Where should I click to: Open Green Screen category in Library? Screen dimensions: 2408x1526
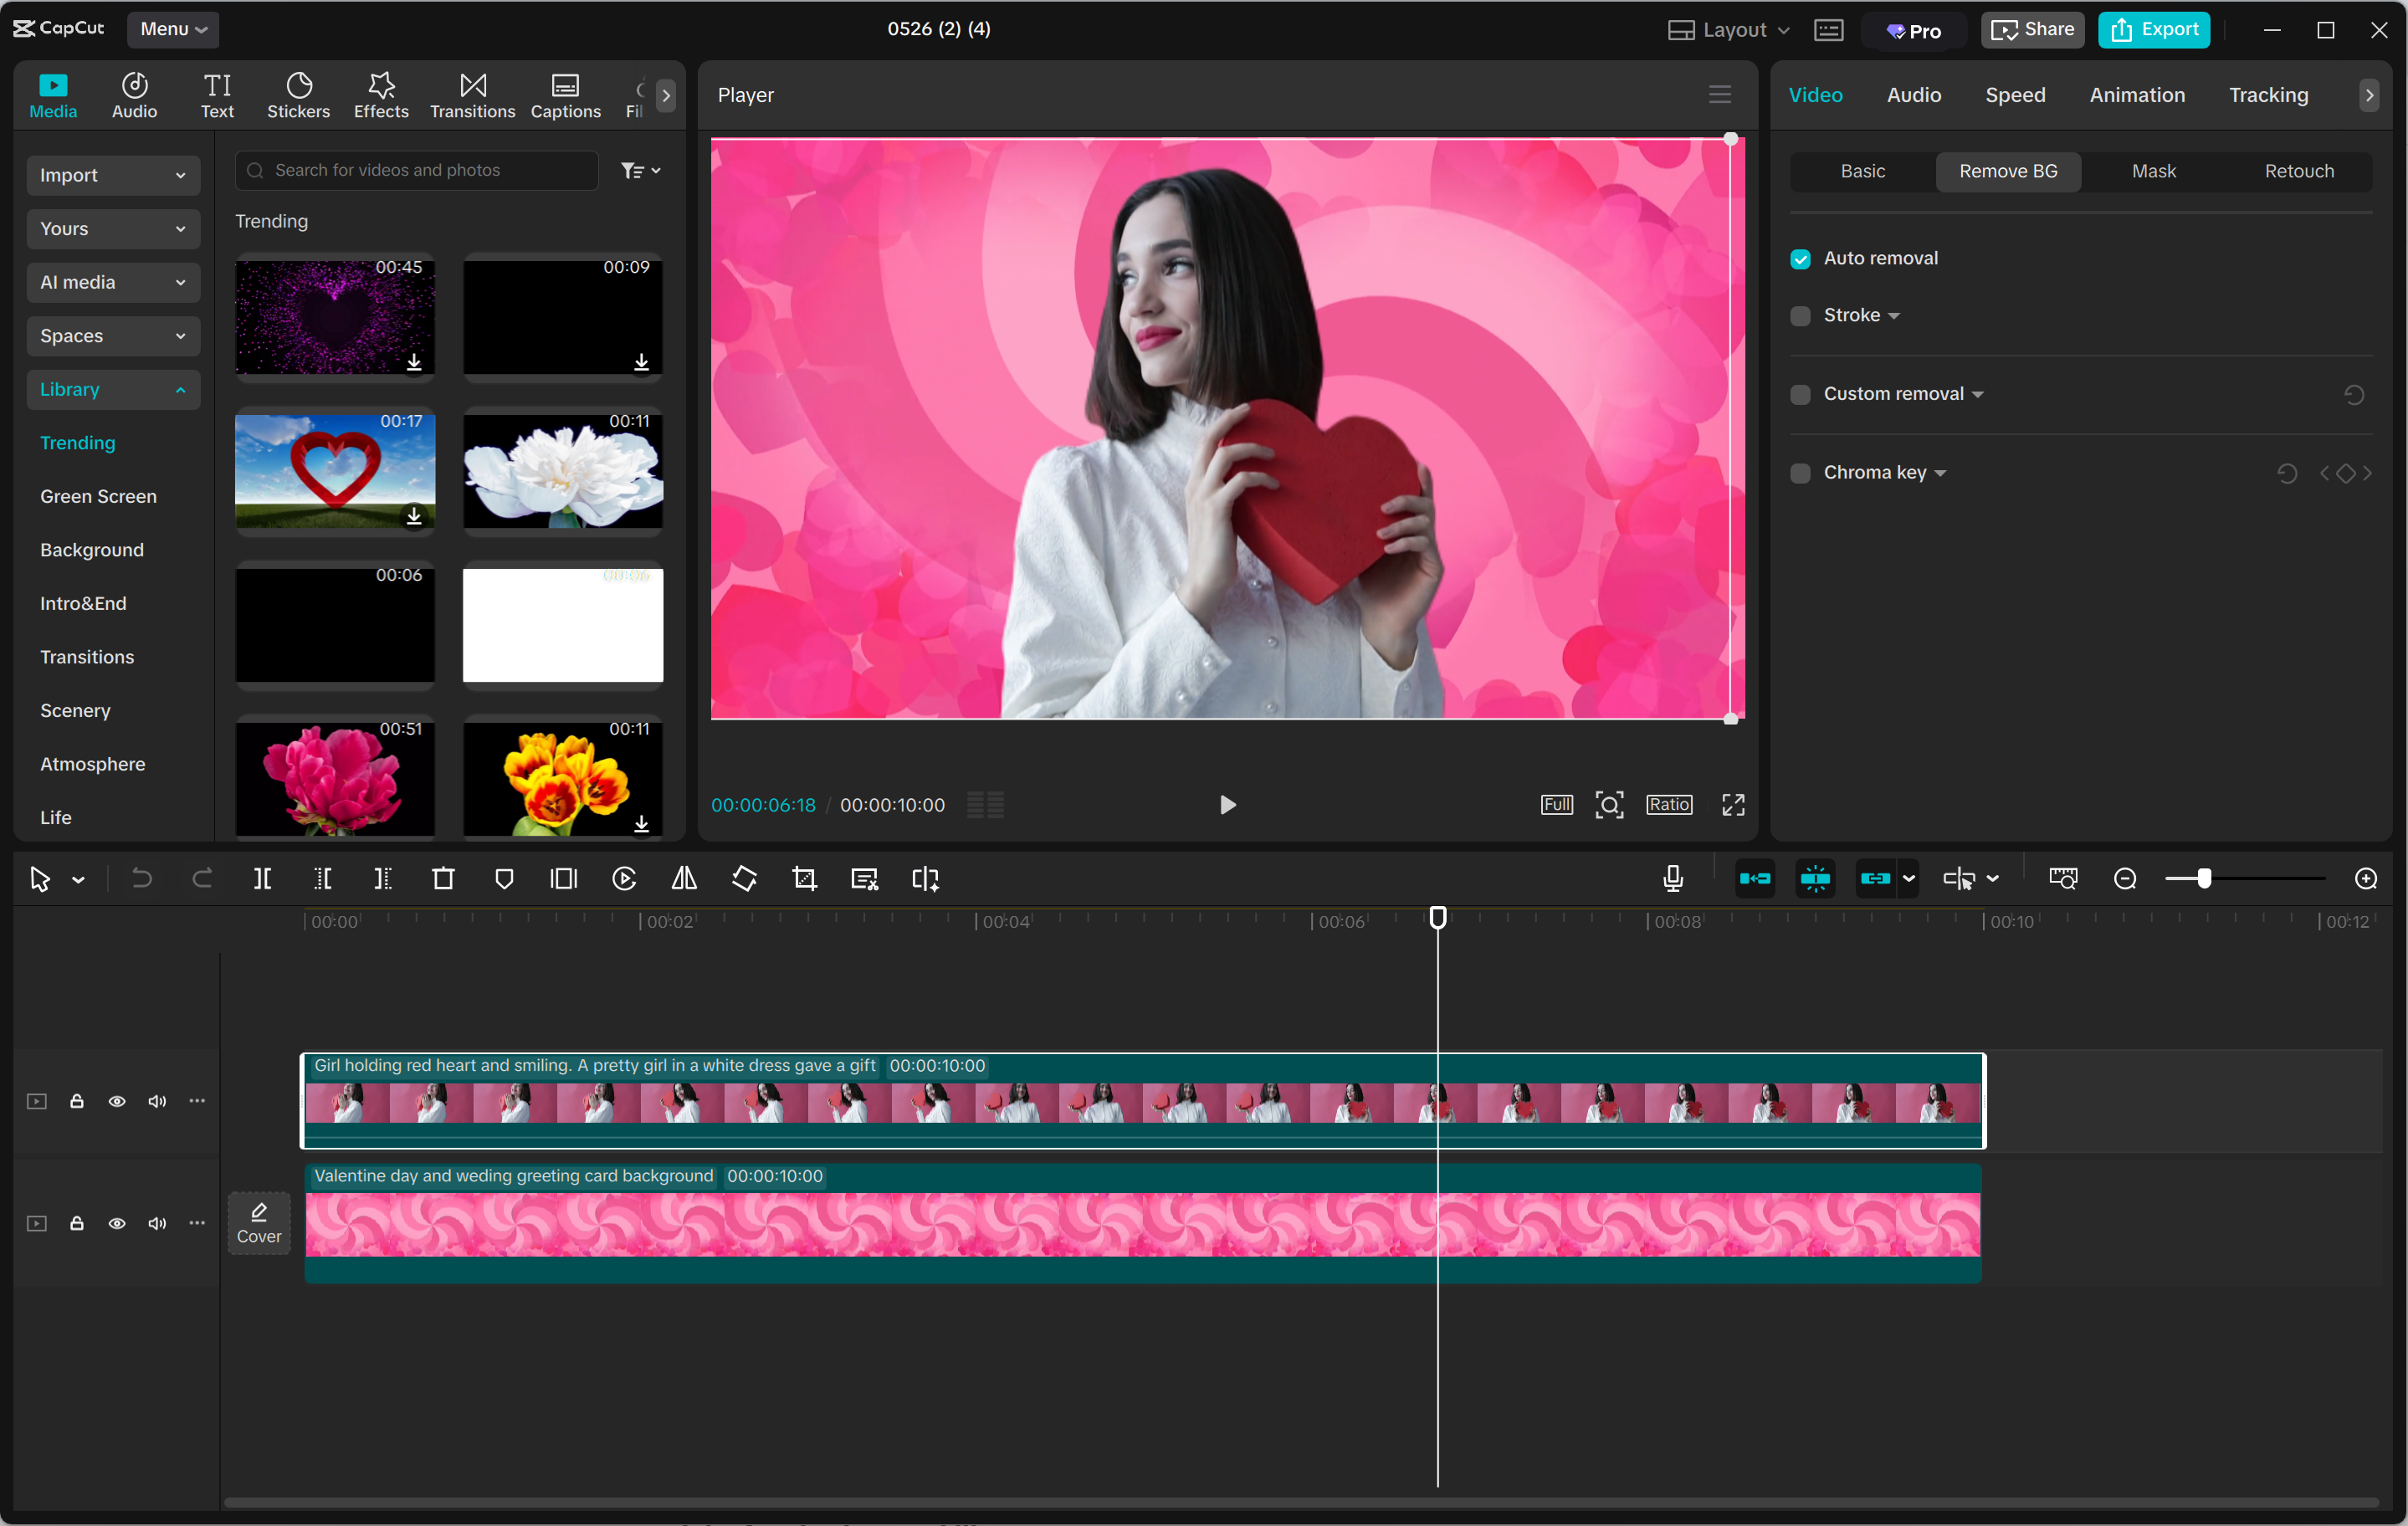click(x=98, y=496)
